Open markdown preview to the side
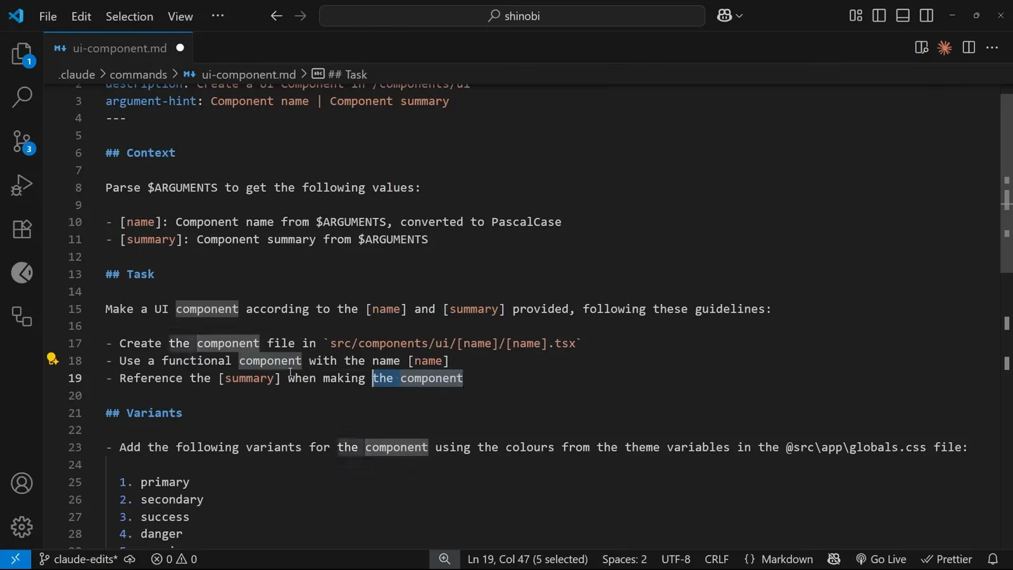 coord(921,48)
